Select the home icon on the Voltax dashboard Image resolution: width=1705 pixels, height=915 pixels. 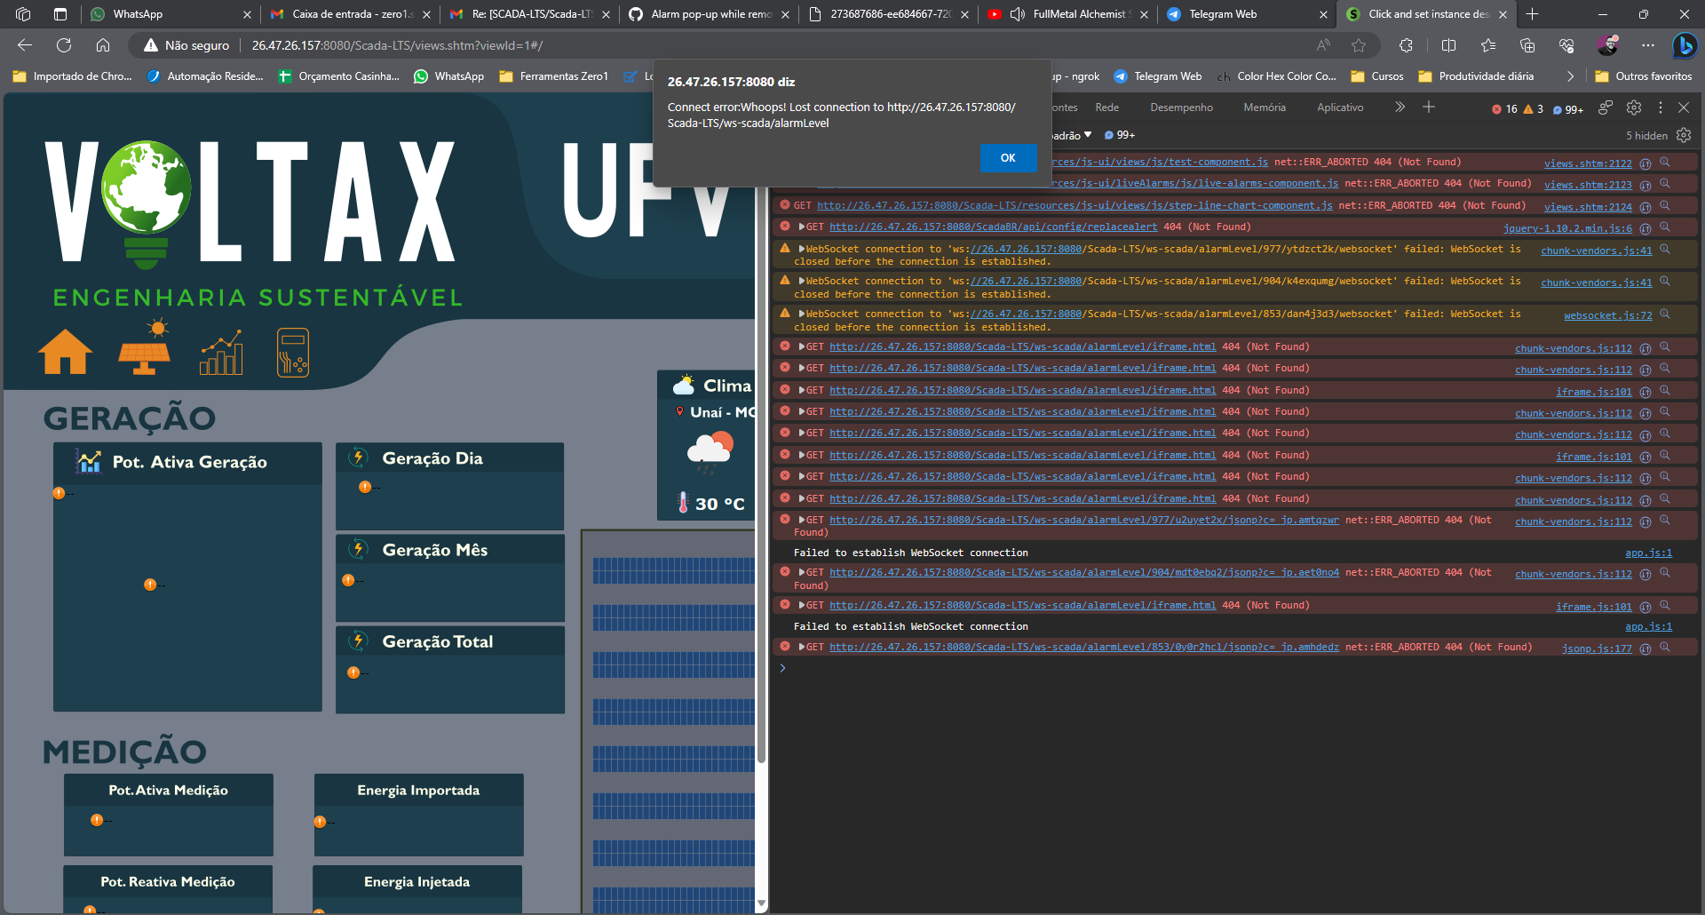[65, 352]
